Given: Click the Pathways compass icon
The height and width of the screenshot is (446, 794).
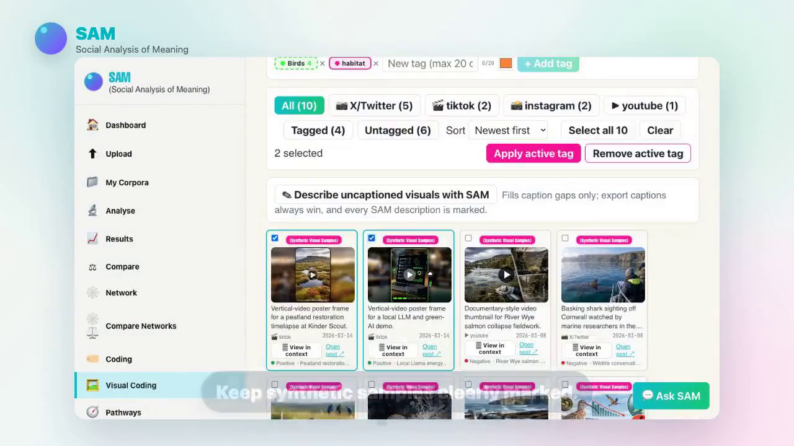Looking at the screenshot, I should (92, 412).
